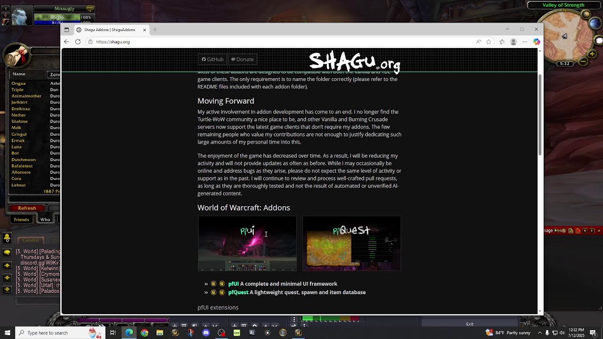Viewport: 603px width, 339px height.
Task: Click the SHAGU.org site logo
Action: (354, 61)
